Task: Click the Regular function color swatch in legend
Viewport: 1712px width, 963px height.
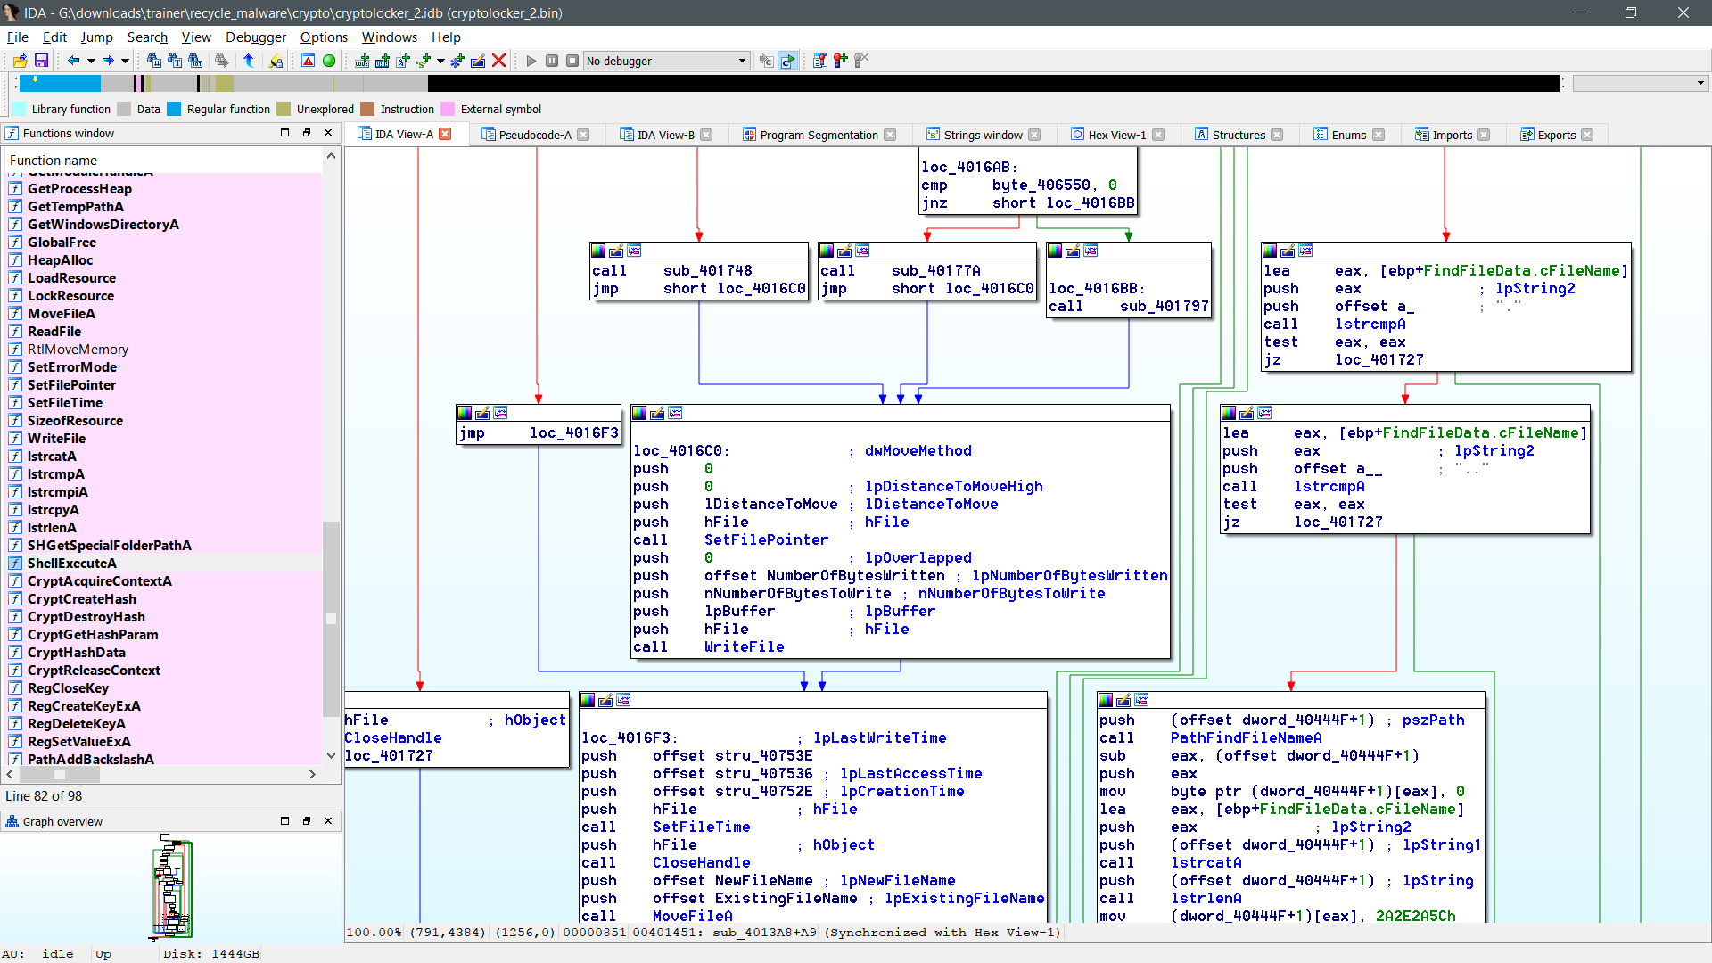Action: pyautogui.click(x=174, y=109)
